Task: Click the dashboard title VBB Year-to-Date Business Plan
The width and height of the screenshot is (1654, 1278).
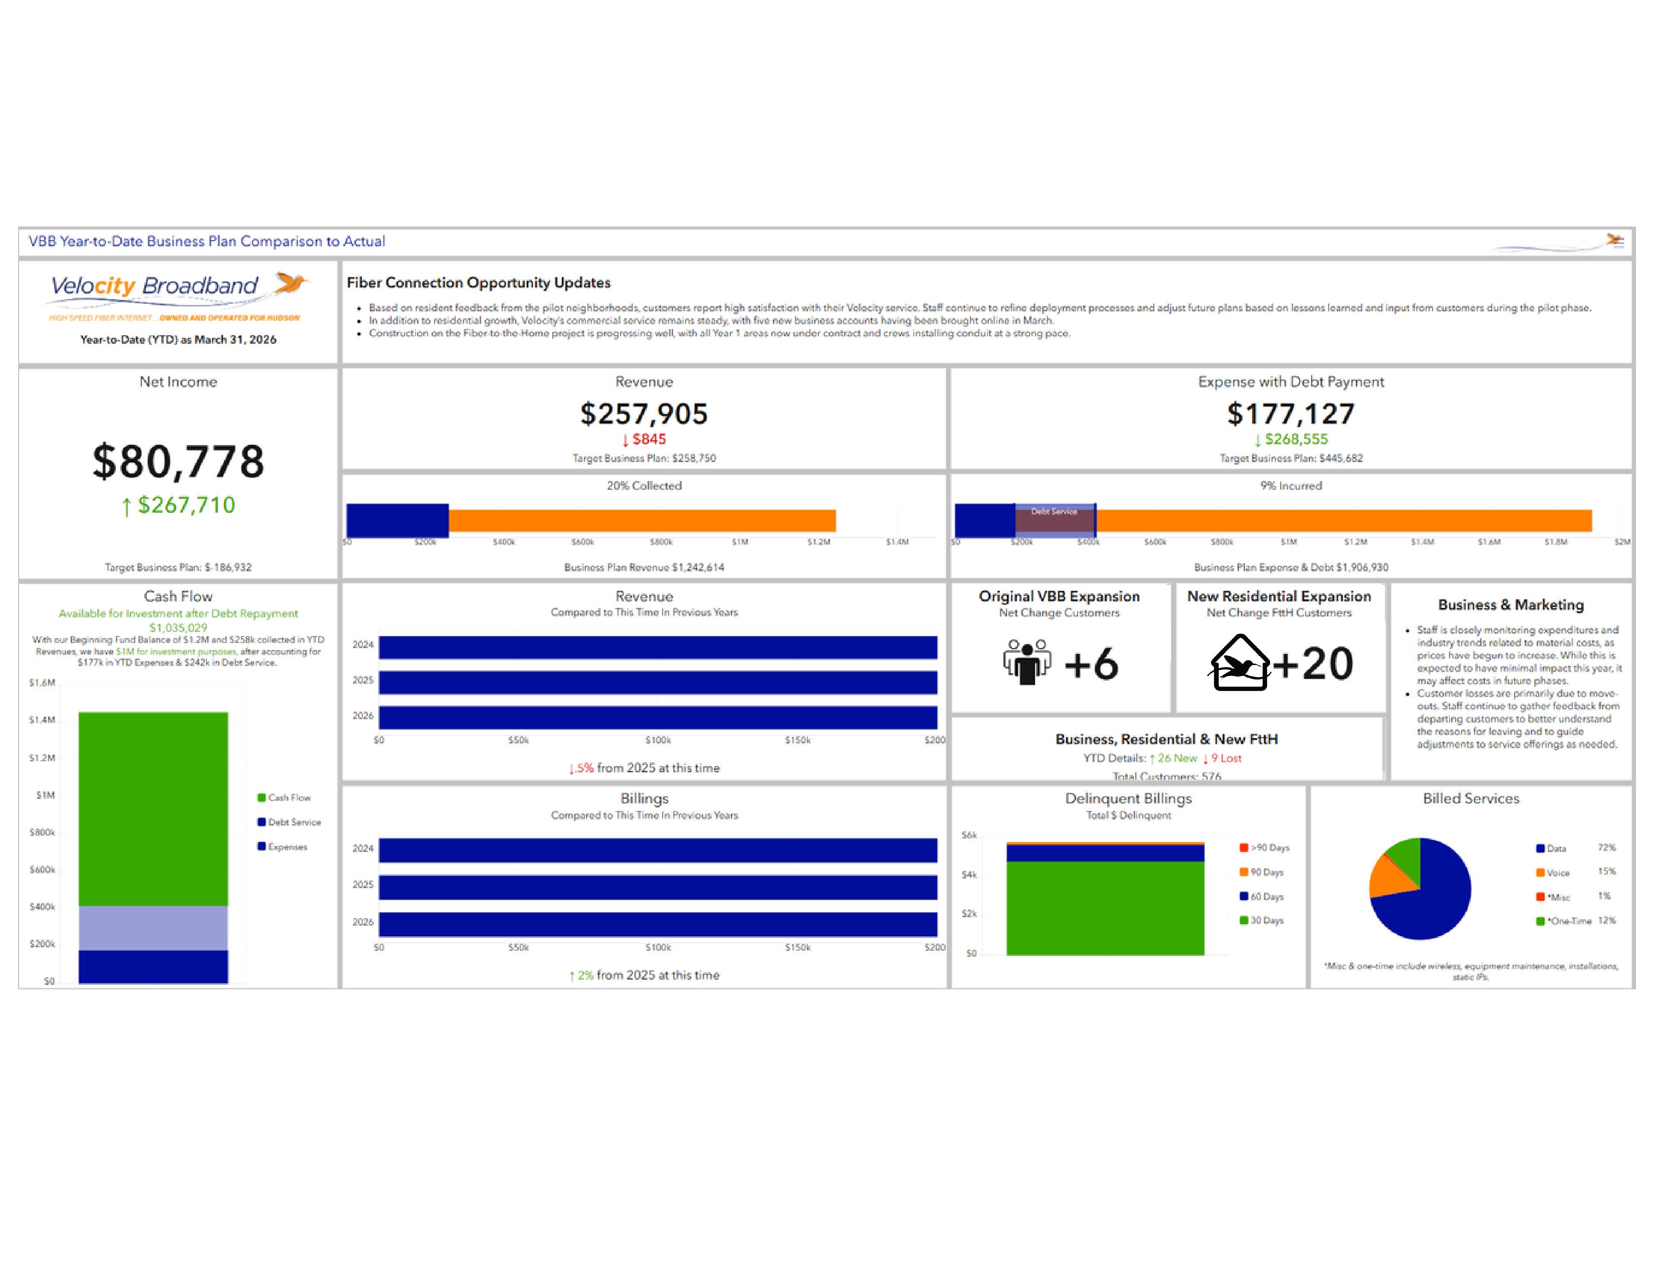Action: point(206,242)
